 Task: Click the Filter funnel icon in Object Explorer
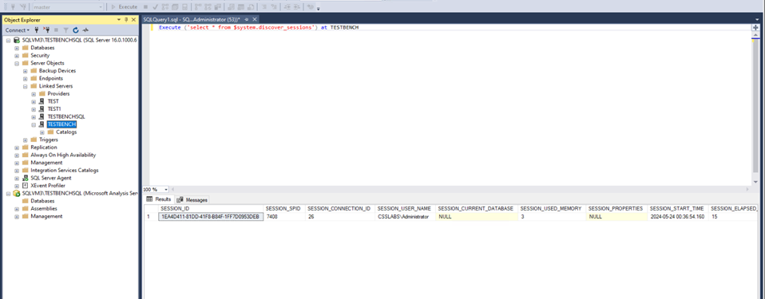click(x=65, y=30)
